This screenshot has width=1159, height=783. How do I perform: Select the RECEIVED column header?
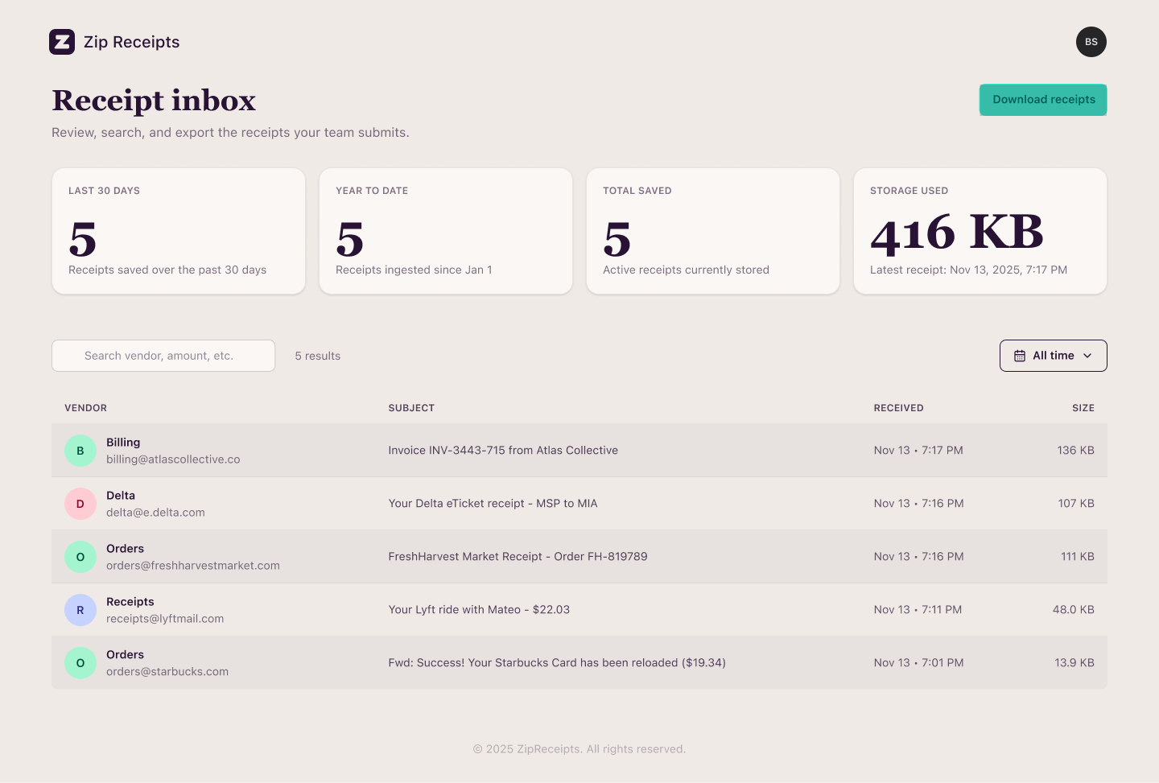(898, 408)
